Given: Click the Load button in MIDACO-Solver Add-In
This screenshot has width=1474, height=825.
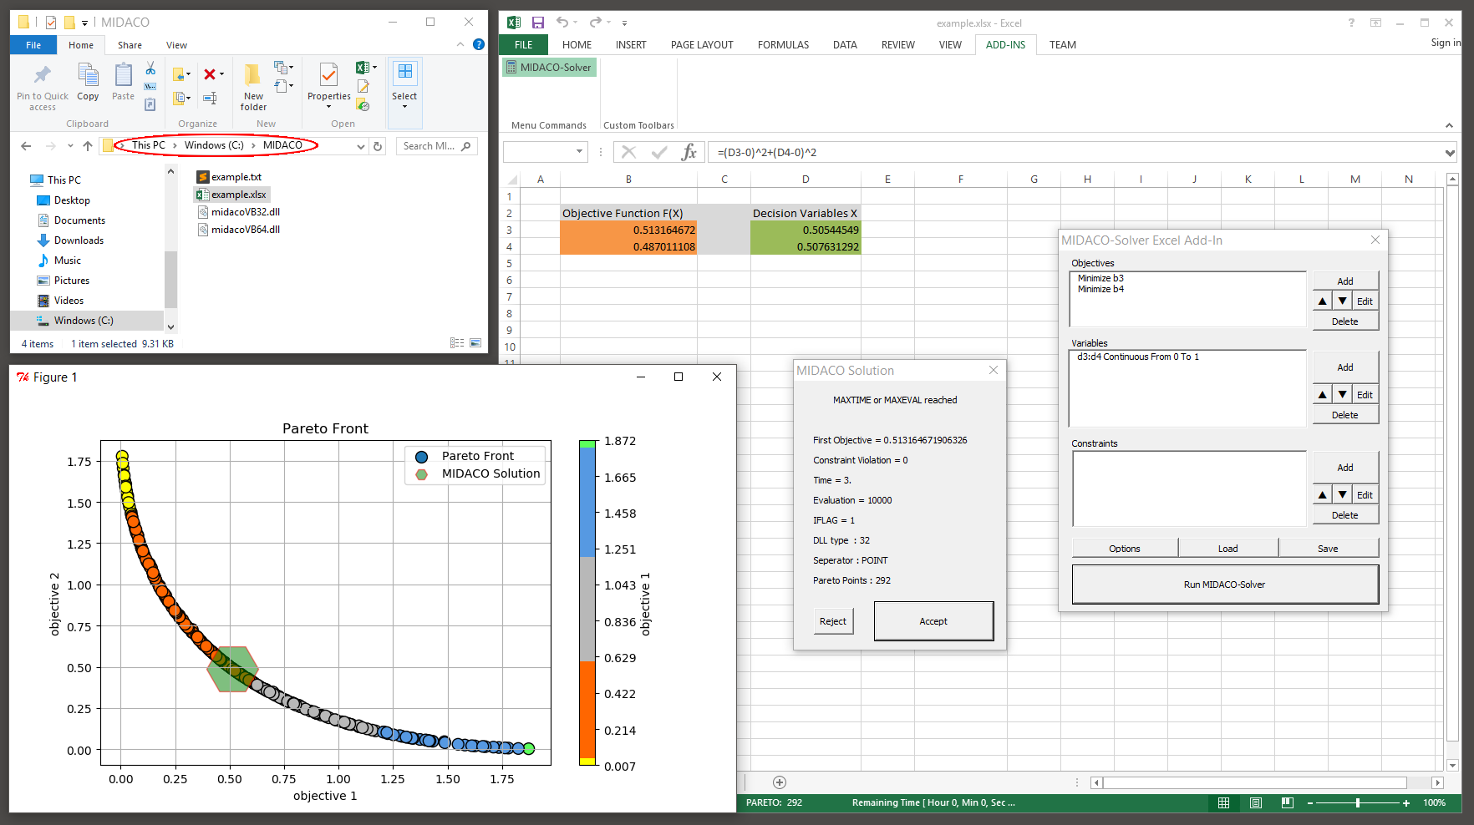Looking at the screenshot, I should [1228, 549].
